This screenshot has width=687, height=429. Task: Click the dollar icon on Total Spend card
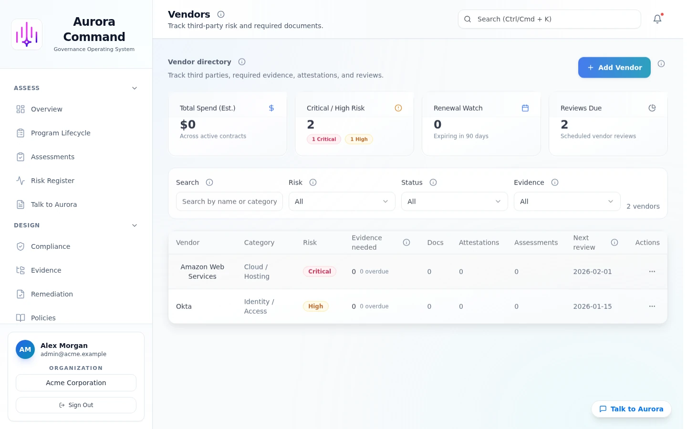(271, 108)
